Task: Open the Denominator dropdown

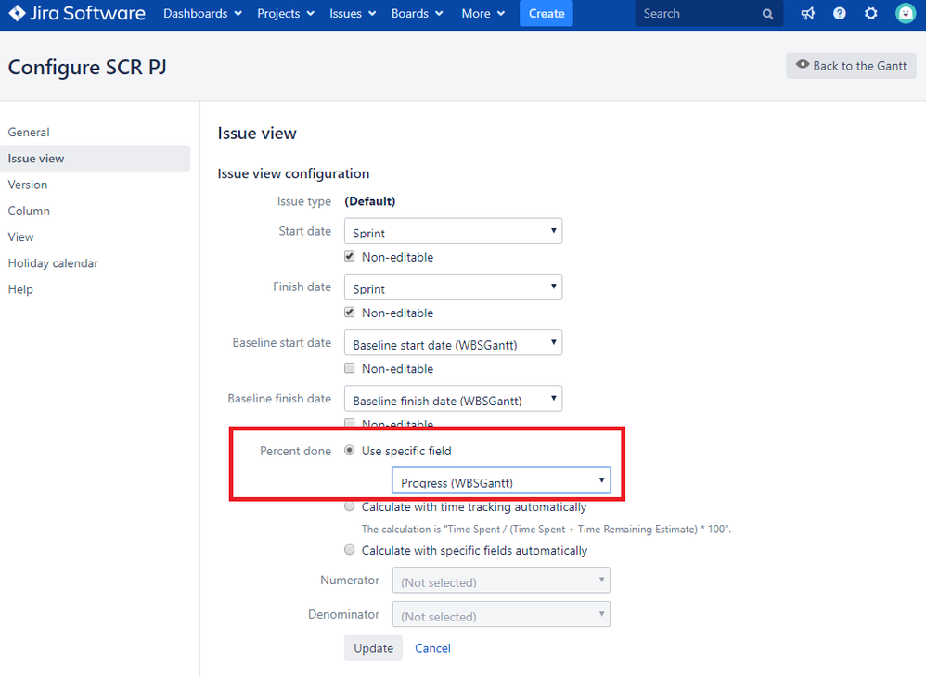Action: (x=501, y=614)
